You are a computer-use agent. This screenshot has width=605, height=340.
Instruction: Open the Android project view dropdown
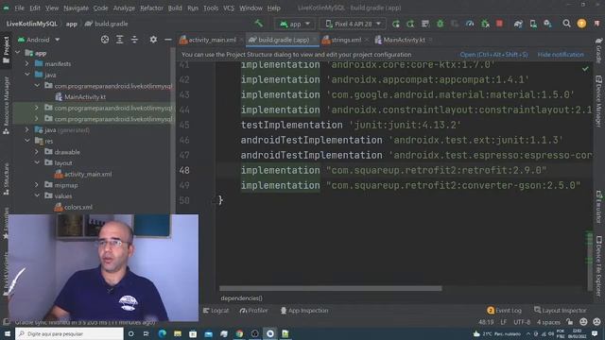click(x=39, y=40)
